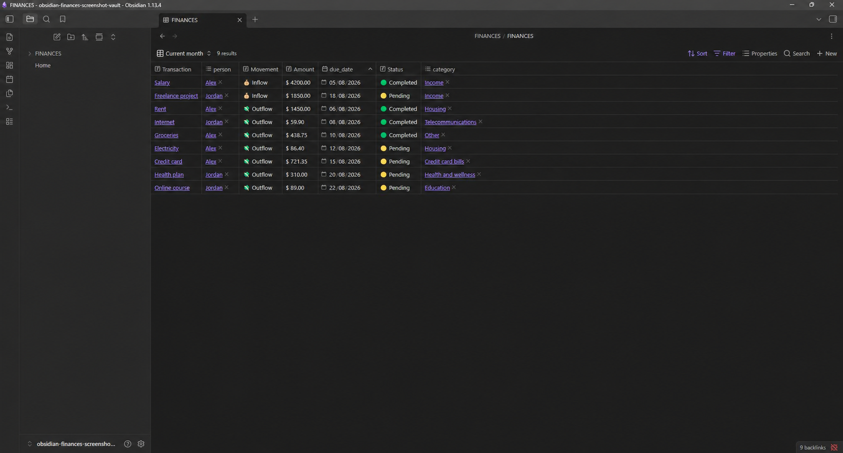Viewport: 843px width, 453px height.
Task: Click the Status column header
Action: pos(398,70)
